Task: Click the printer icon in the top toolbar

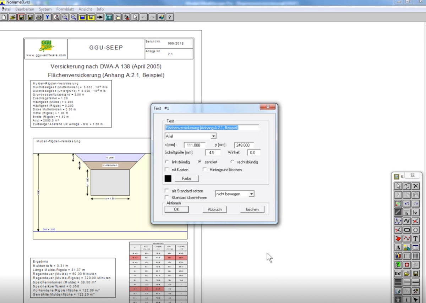Action: click(x=39, y=17)
